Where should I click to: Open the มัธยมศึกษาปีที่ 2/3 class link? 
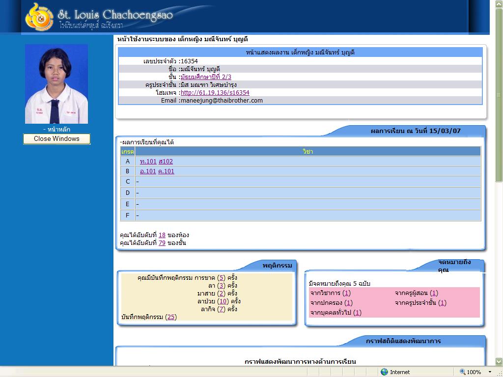coord(206,77)
